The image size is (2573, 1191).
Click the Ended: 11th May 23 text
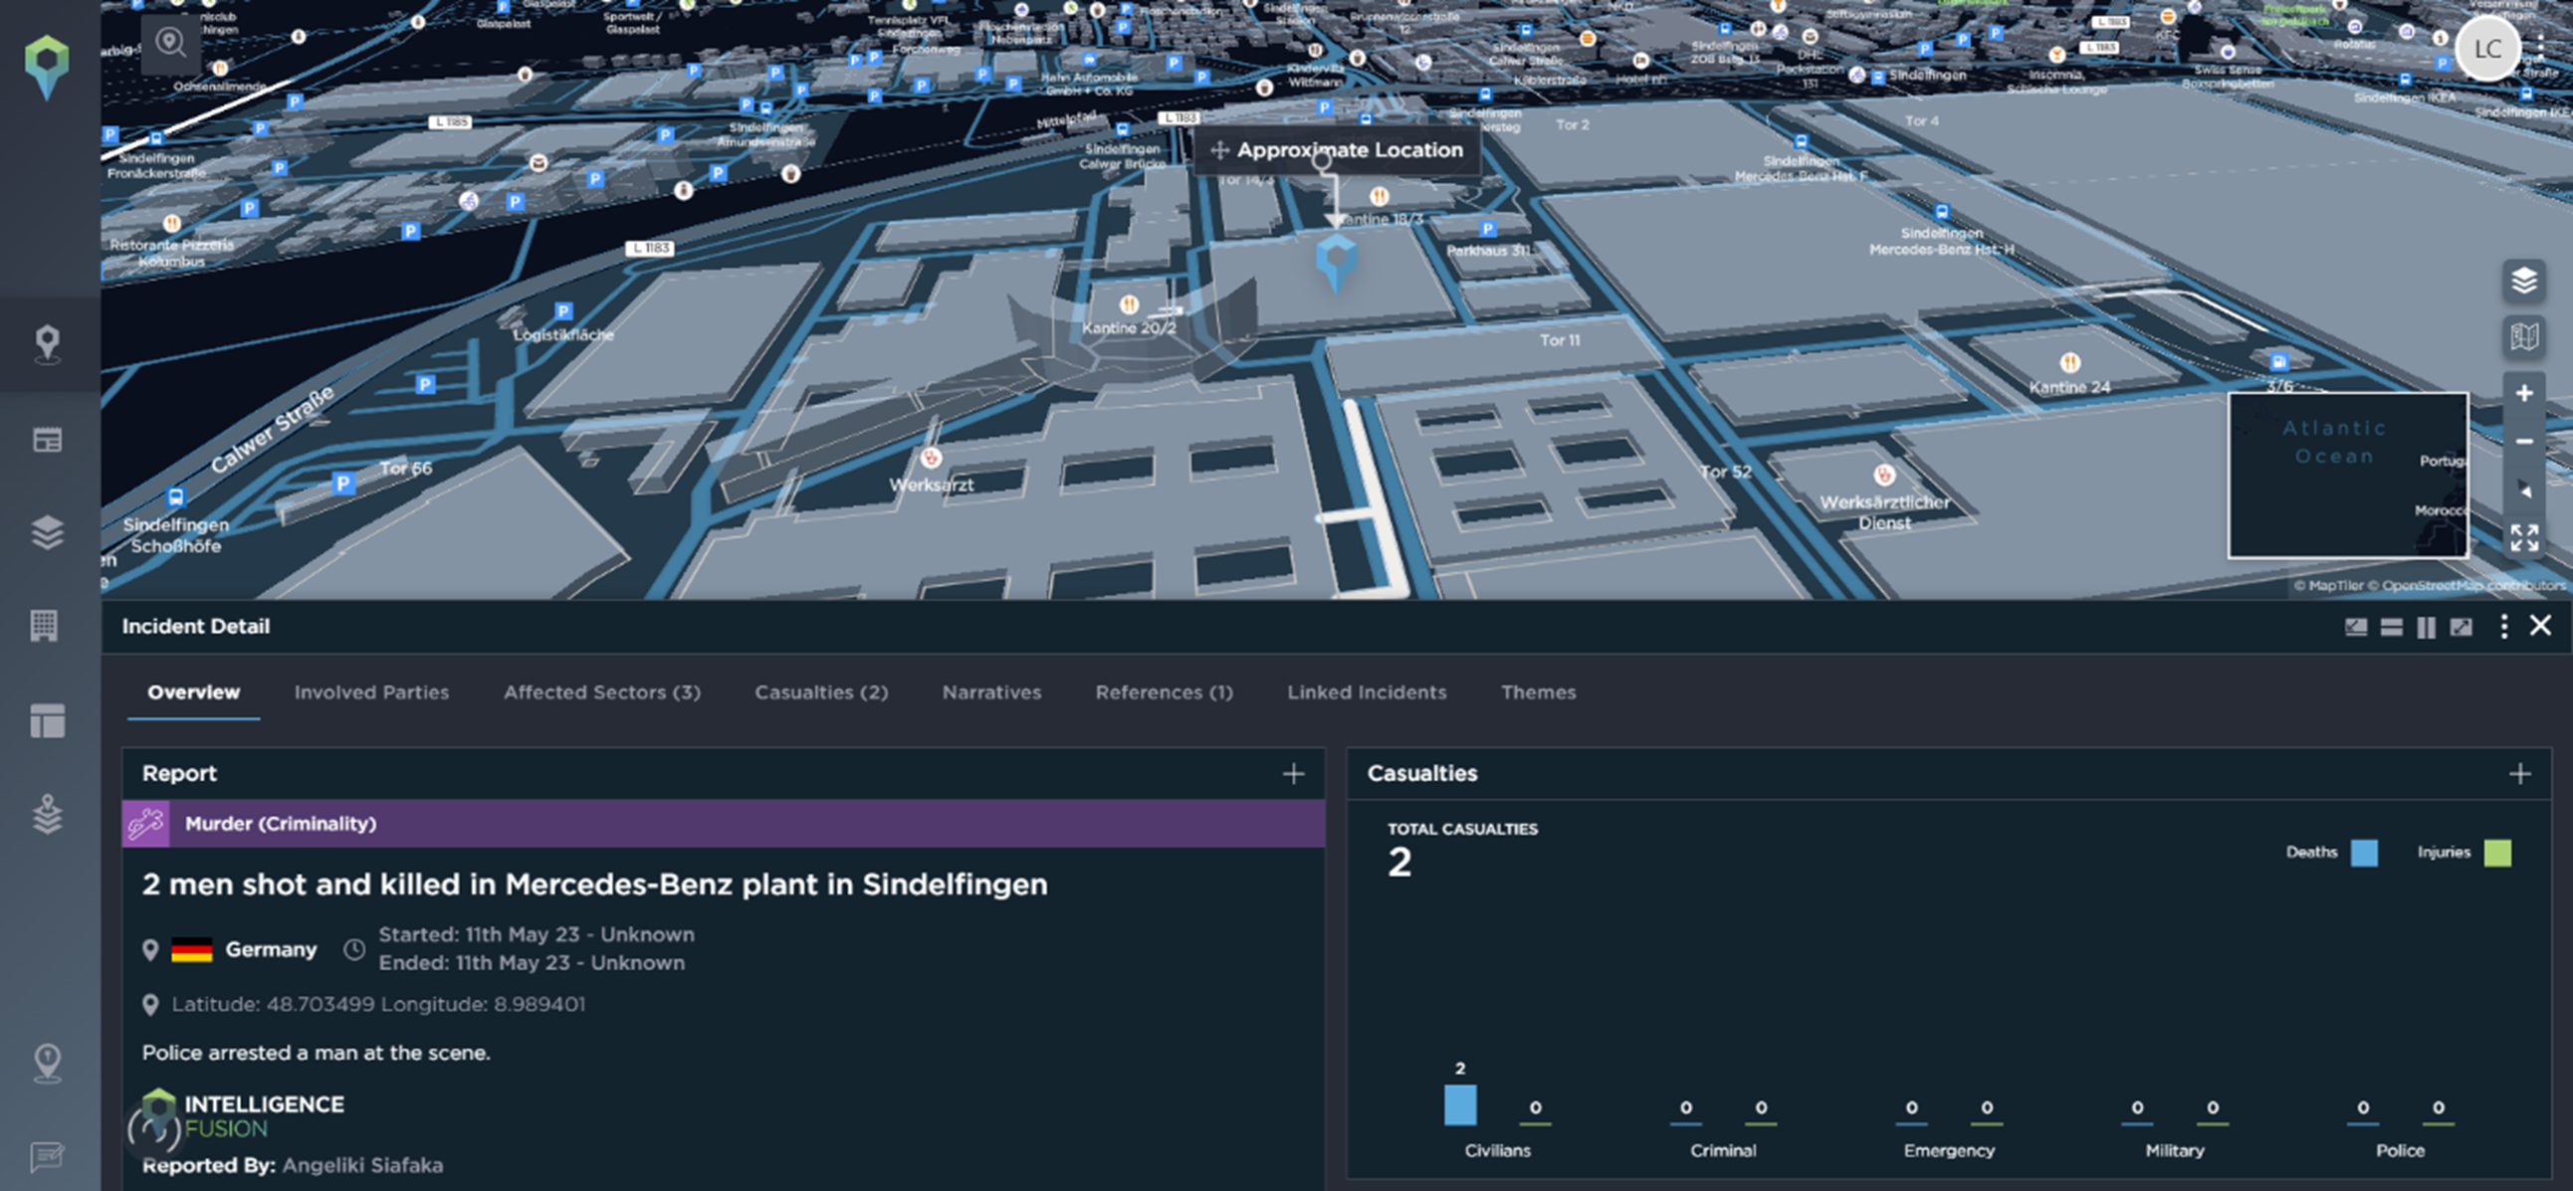coord(532,962)
